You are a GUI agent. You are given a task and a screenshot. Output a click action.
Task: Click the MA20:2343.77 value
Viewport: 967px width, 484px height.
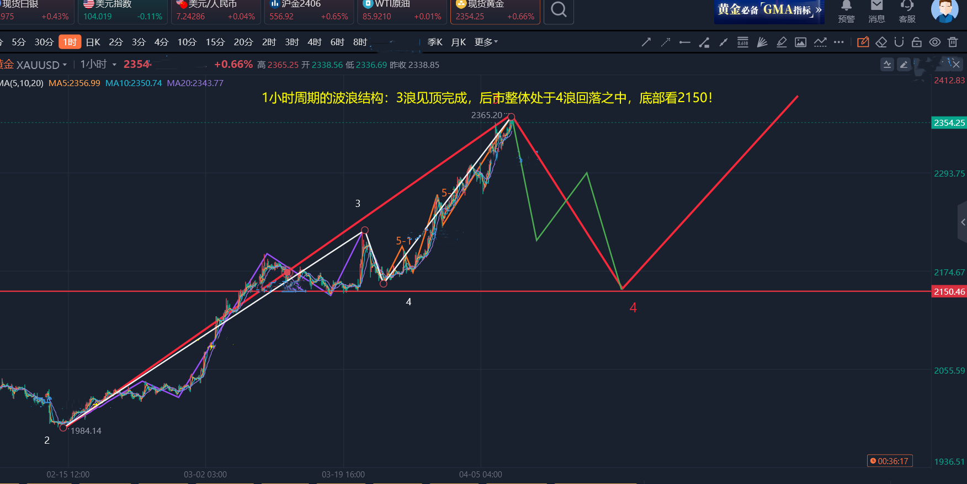pos(195,83)
